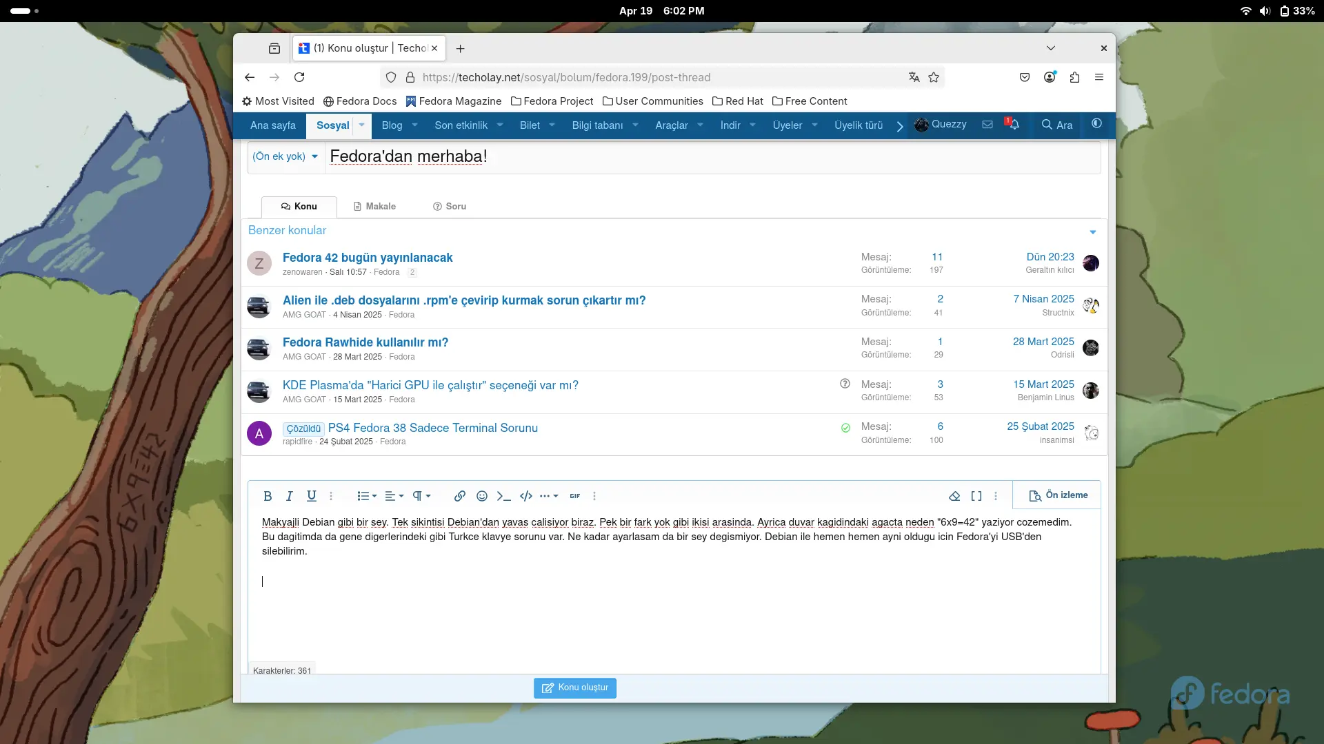Insert code block with angle brackets icon
Screen dimensions: 1324x744
526,496
